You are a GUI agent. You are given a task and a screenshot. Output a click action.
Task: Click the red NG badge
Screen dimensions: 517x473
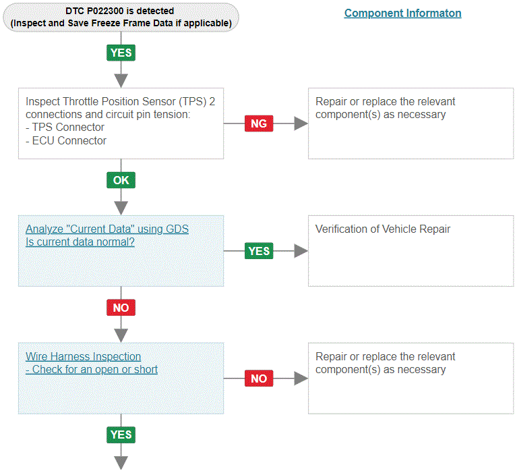coord(259,123)
